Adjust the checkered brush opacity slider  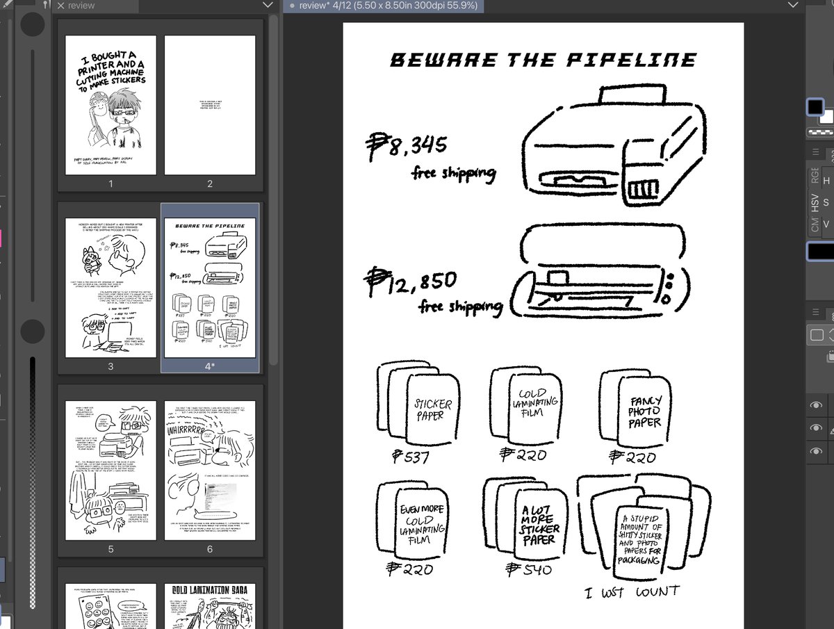(32, 483)
